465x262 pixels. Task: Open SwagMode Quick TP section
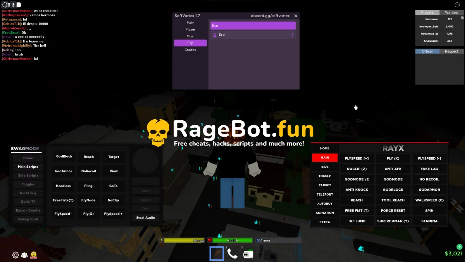click(x=28, y=201)
